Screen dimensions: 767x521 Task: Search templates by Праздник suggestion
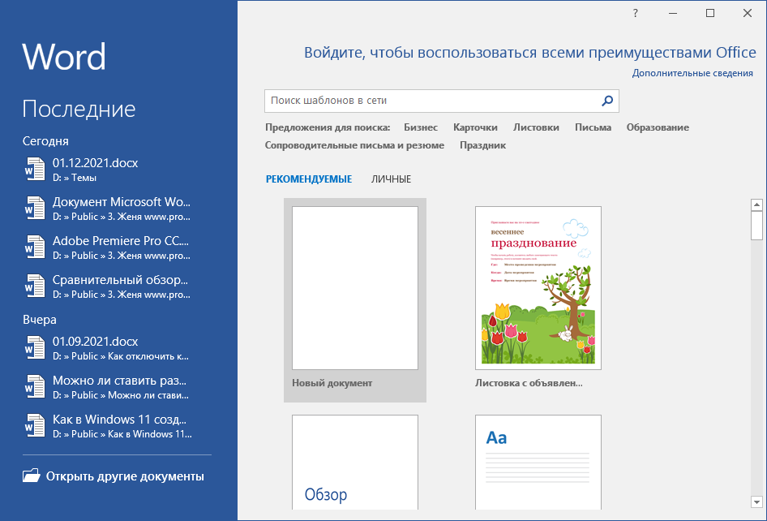pyautogui.click(x=482, y=145)
